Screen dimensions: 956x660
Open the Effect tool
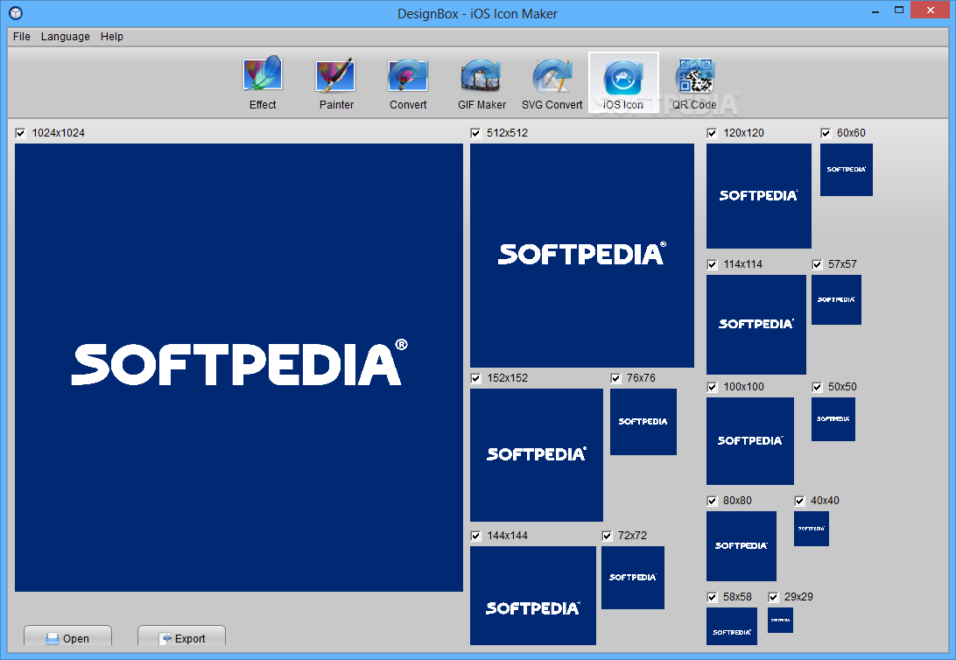click(x=263, y=83)
